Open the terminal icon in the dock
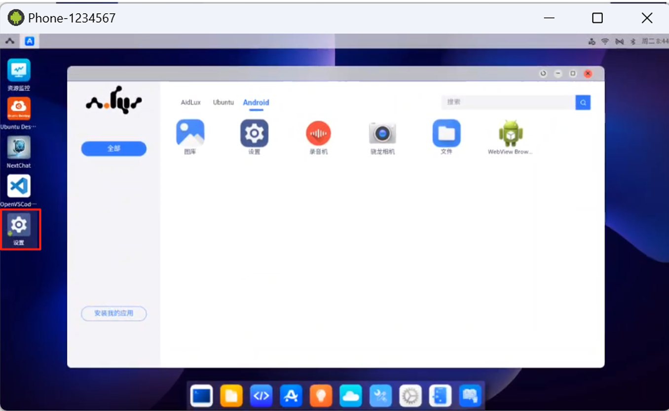The width and height of the screenshot is (669, 411). (201, 396)
